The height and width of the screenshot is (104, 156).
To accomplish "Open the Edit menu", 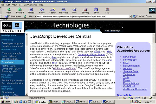I will pyautogui.click(x=8, y=5).
